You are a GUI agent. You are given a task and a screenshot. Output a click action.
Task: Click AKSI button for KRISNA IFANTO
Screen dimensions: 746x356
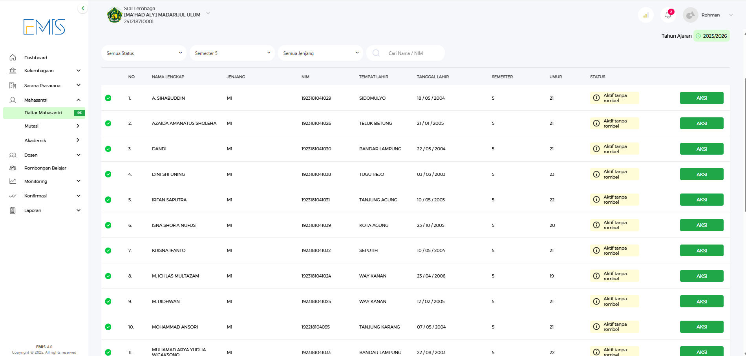701,250
